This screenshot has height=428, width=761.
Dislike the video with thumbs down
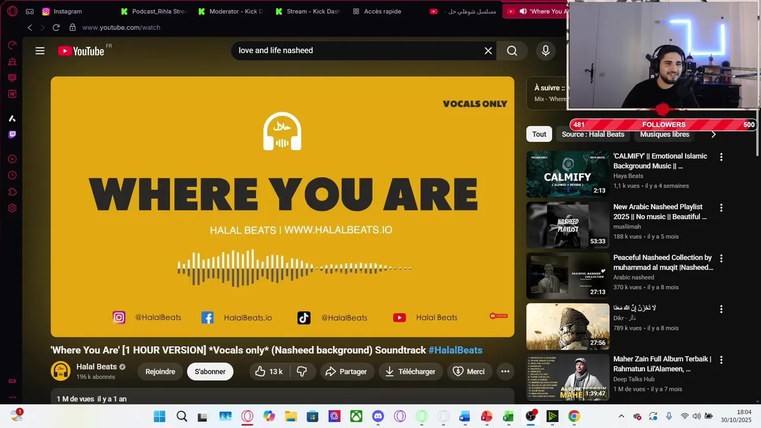click(302, 372)
